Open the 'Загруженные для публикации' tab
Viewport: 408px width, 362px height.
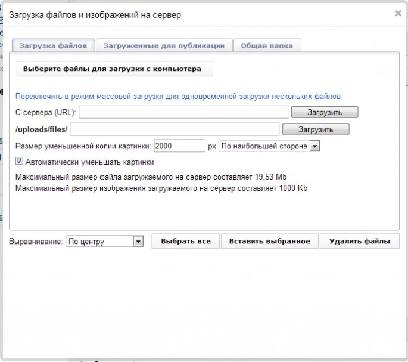coord(164,45)
